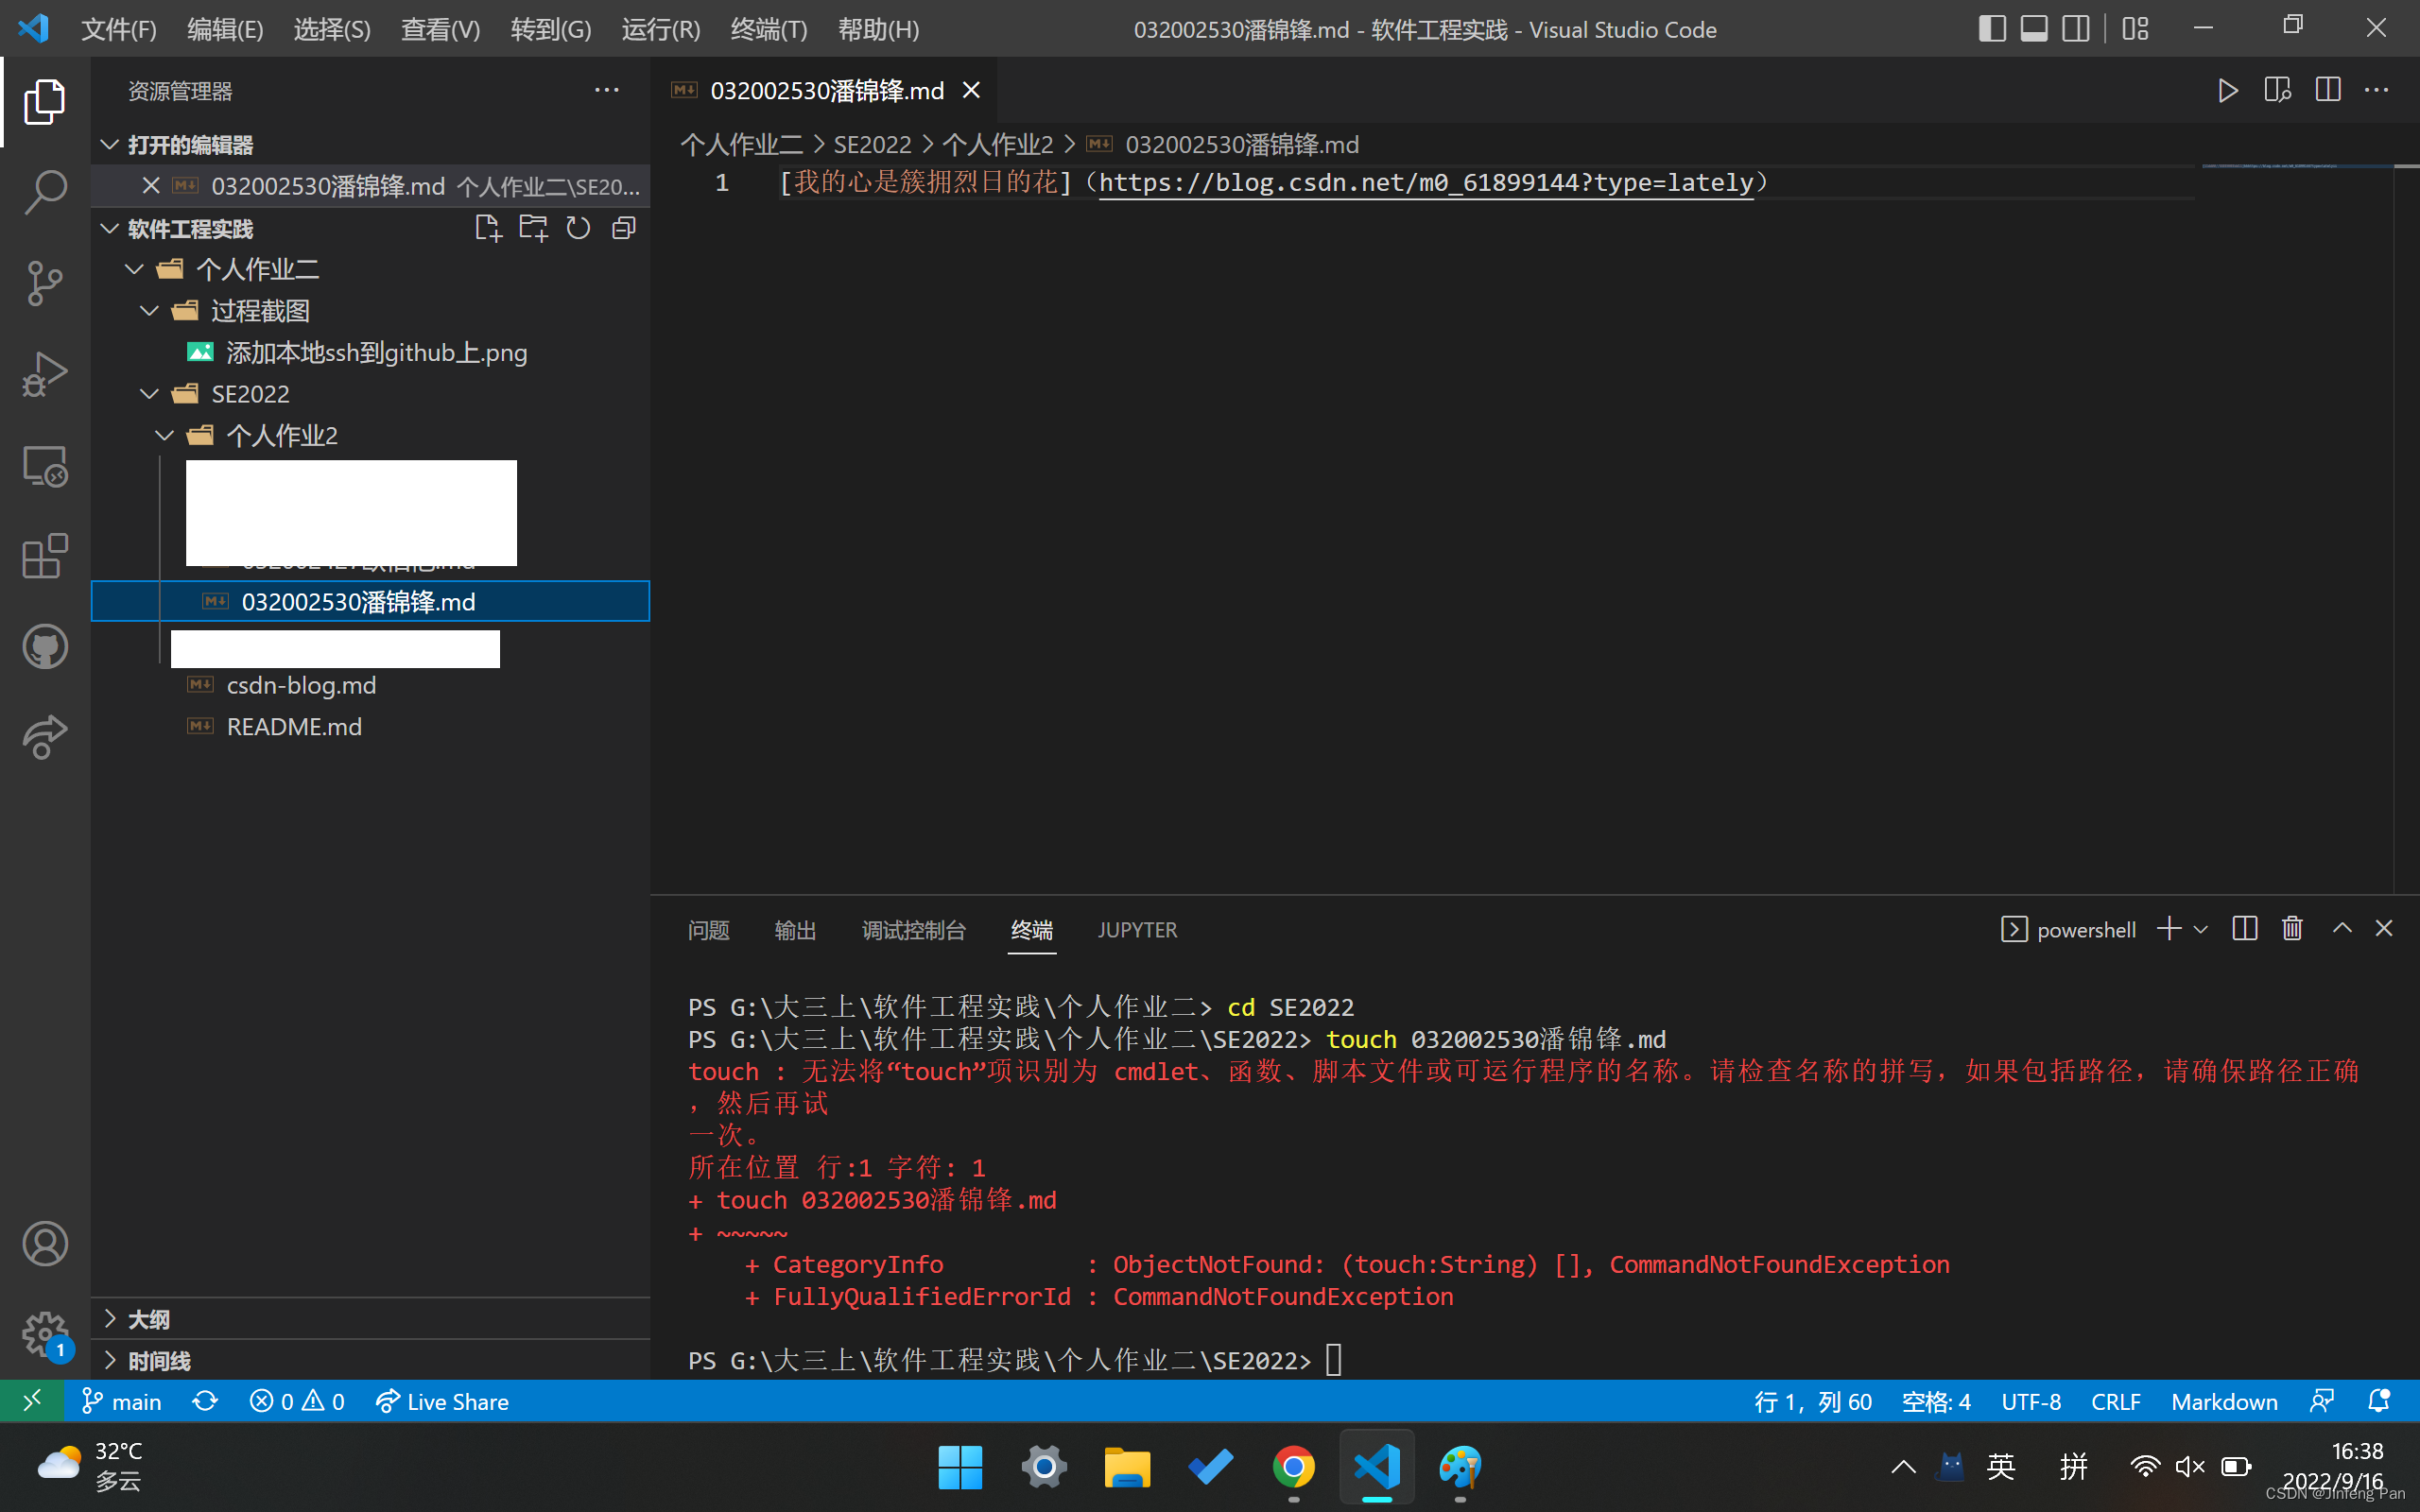Open the 编辑(E) menu
2420x1512 pixels.
[225, 29]
